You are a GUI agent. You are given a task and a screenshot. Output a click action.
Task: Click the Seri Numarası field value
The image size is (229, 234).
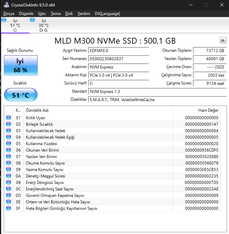[119, 59]
